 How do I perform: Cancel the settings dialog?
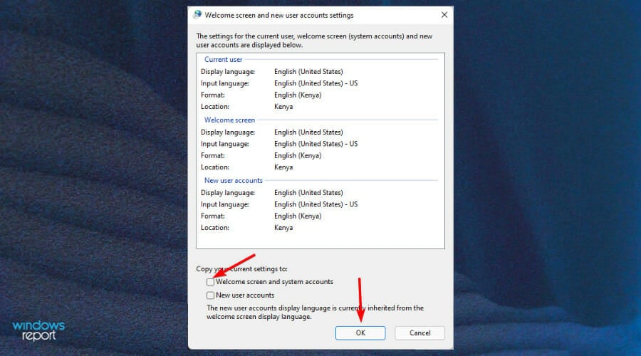[x=419, y=333]
